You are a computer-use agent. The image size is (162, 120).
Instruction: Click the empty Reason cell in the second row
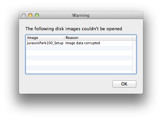coord(98,48)
